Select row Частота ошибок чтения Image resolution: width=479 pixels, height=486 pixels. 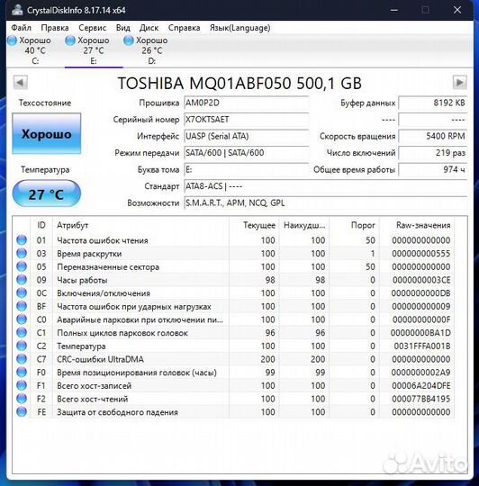click(x=233, y=240)
